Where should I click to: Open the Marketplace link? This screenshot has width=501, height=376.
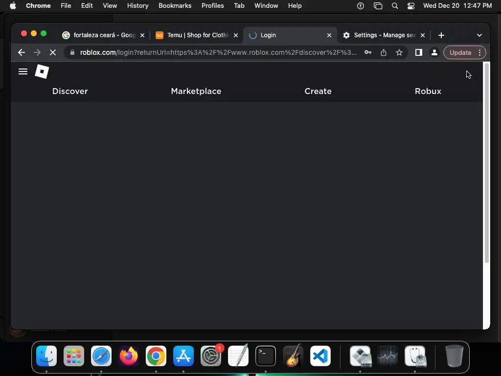pos(196,91)
